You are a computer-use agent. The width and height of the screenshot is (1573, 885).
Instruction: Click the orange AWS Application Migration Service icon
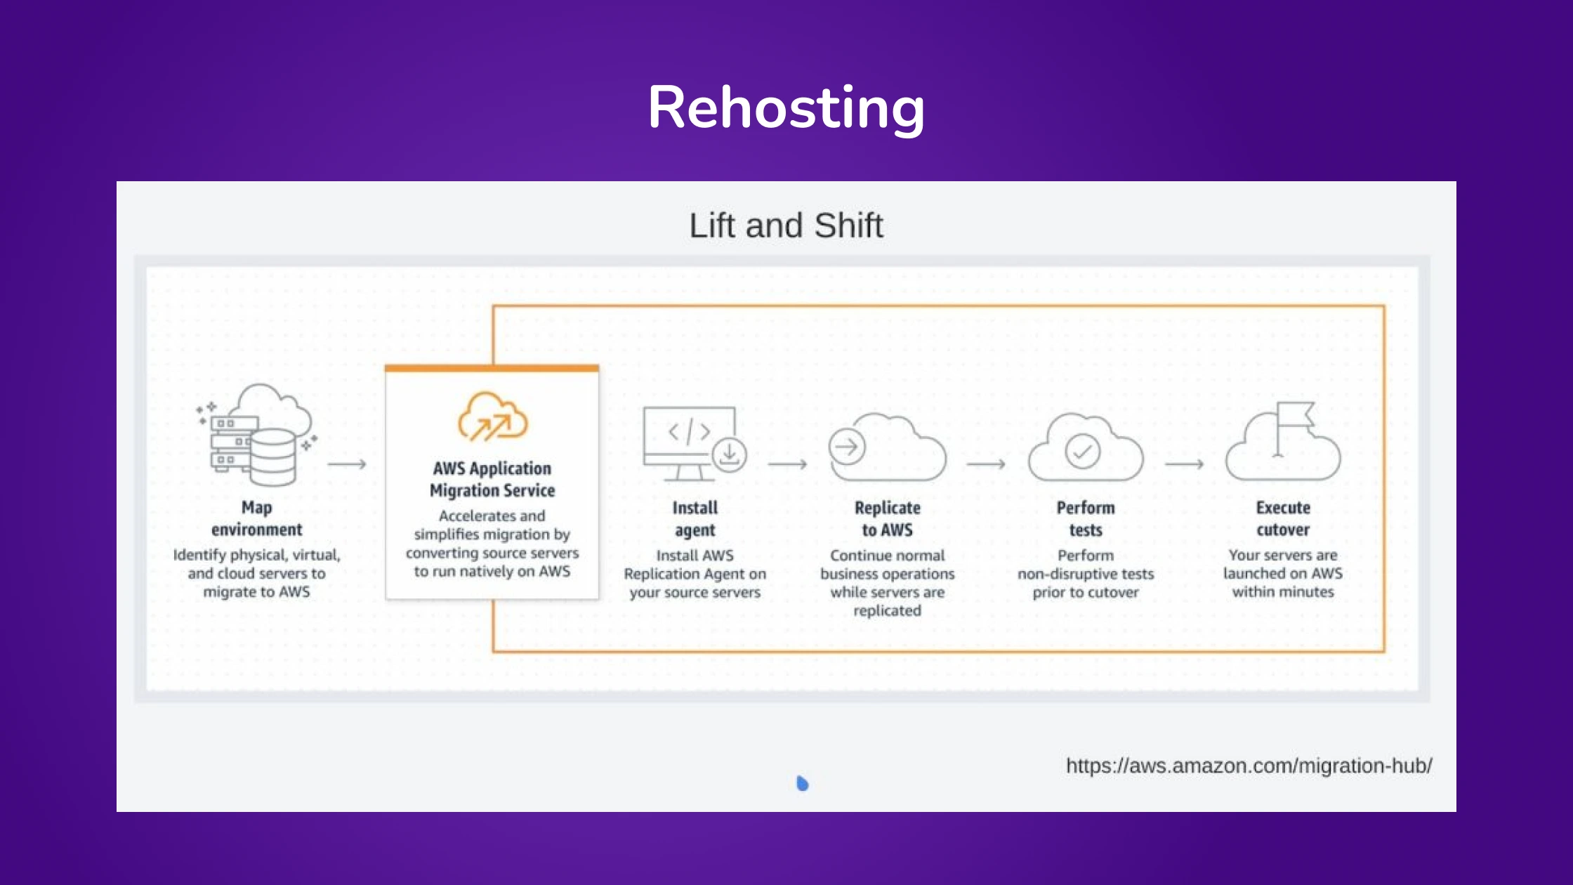492,417
